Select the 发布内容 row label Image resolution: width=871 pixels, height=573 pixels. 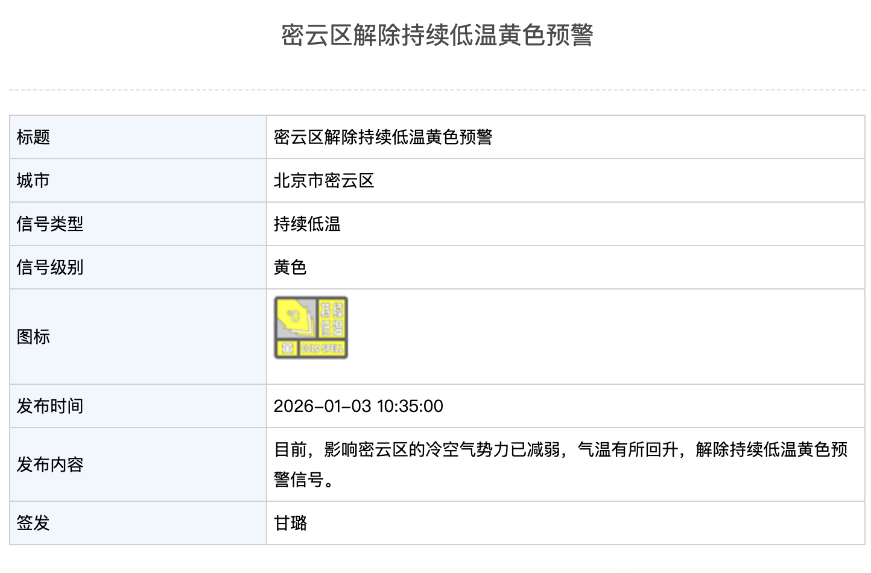pyautogui.click(x=50, y=465)
